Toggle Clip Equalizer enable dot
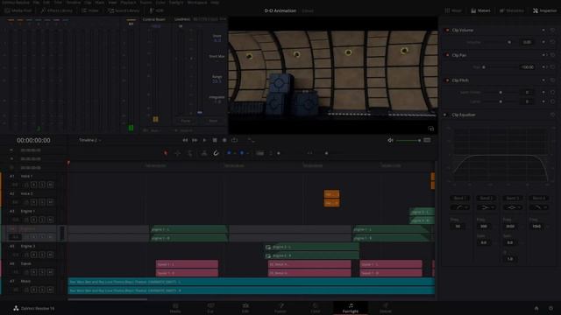Screen dimensions: 561x315 445,115
